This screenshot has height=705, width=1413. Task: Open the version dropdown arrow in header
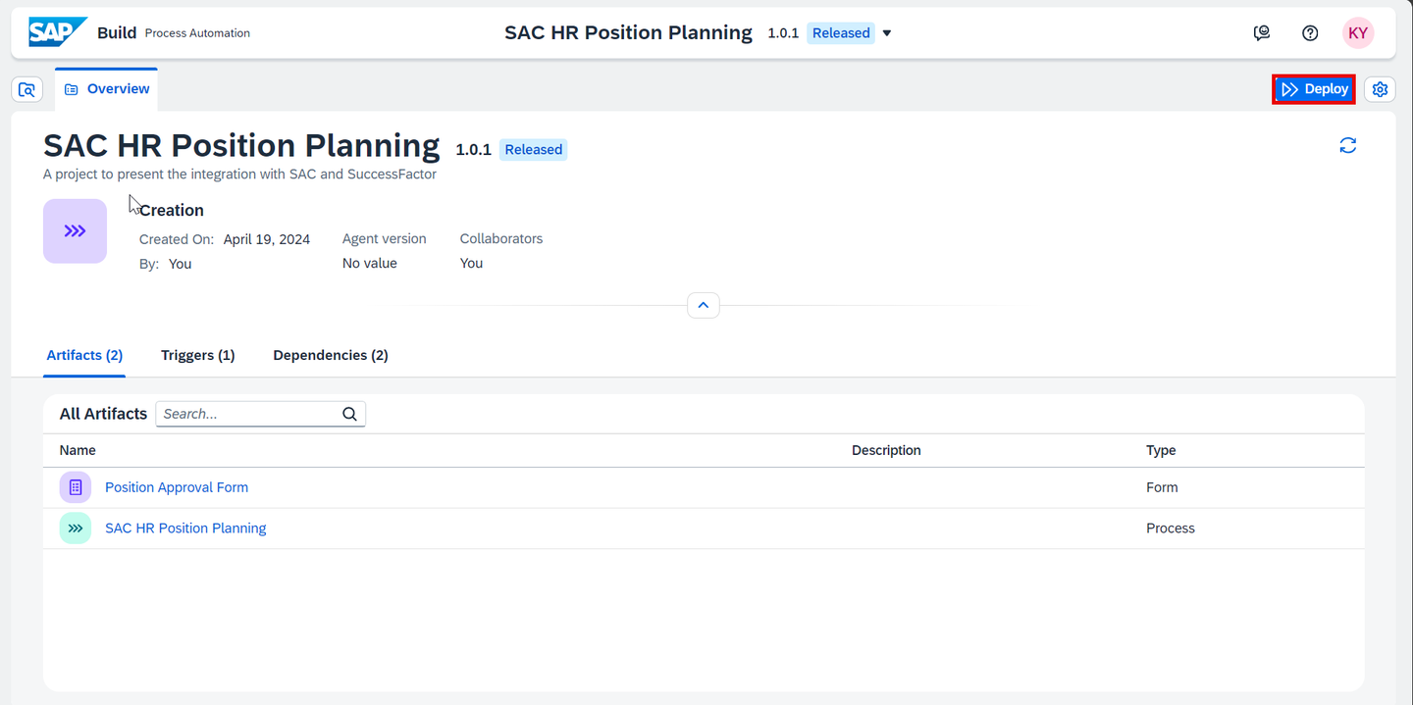pos(887,33)
